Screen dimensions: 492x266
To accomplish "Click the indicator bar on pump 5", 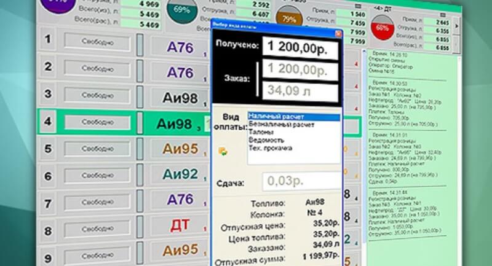I will tap(140, 149).
